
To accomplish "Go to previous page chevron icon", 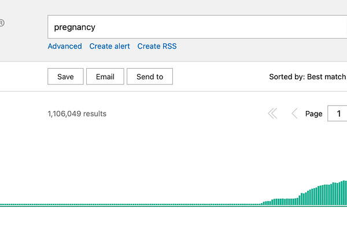I will (x=294, y=113).
